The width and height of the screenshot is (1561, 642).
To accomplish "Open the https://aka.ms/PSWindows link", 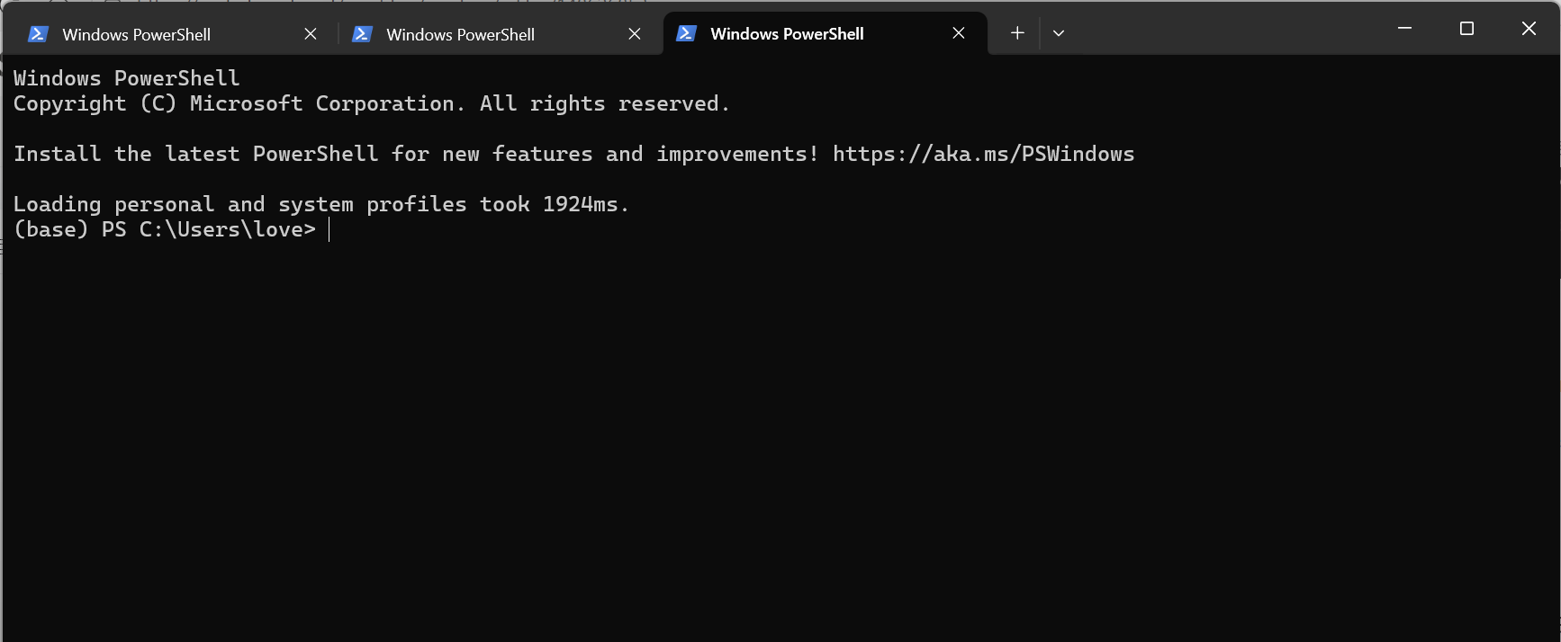I will click(983, 153).
